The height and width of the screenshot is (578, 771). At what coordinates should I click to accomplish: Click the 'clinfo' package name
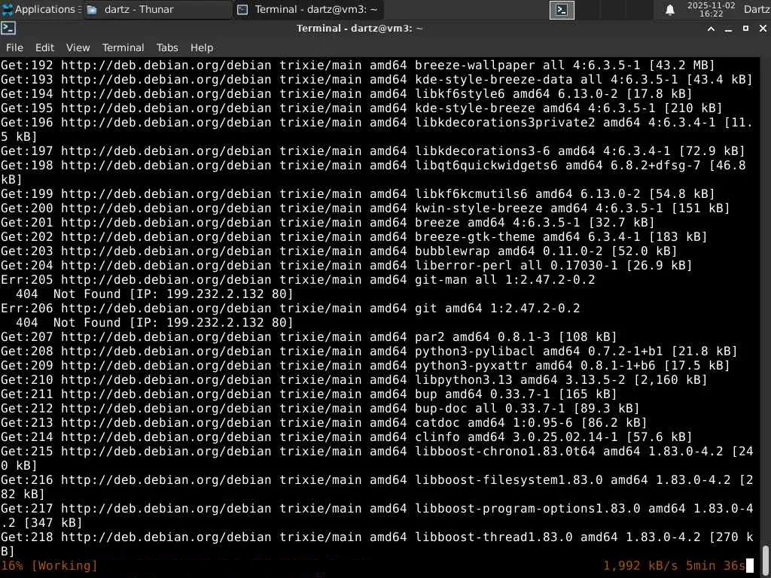click(x=437, y=437)
